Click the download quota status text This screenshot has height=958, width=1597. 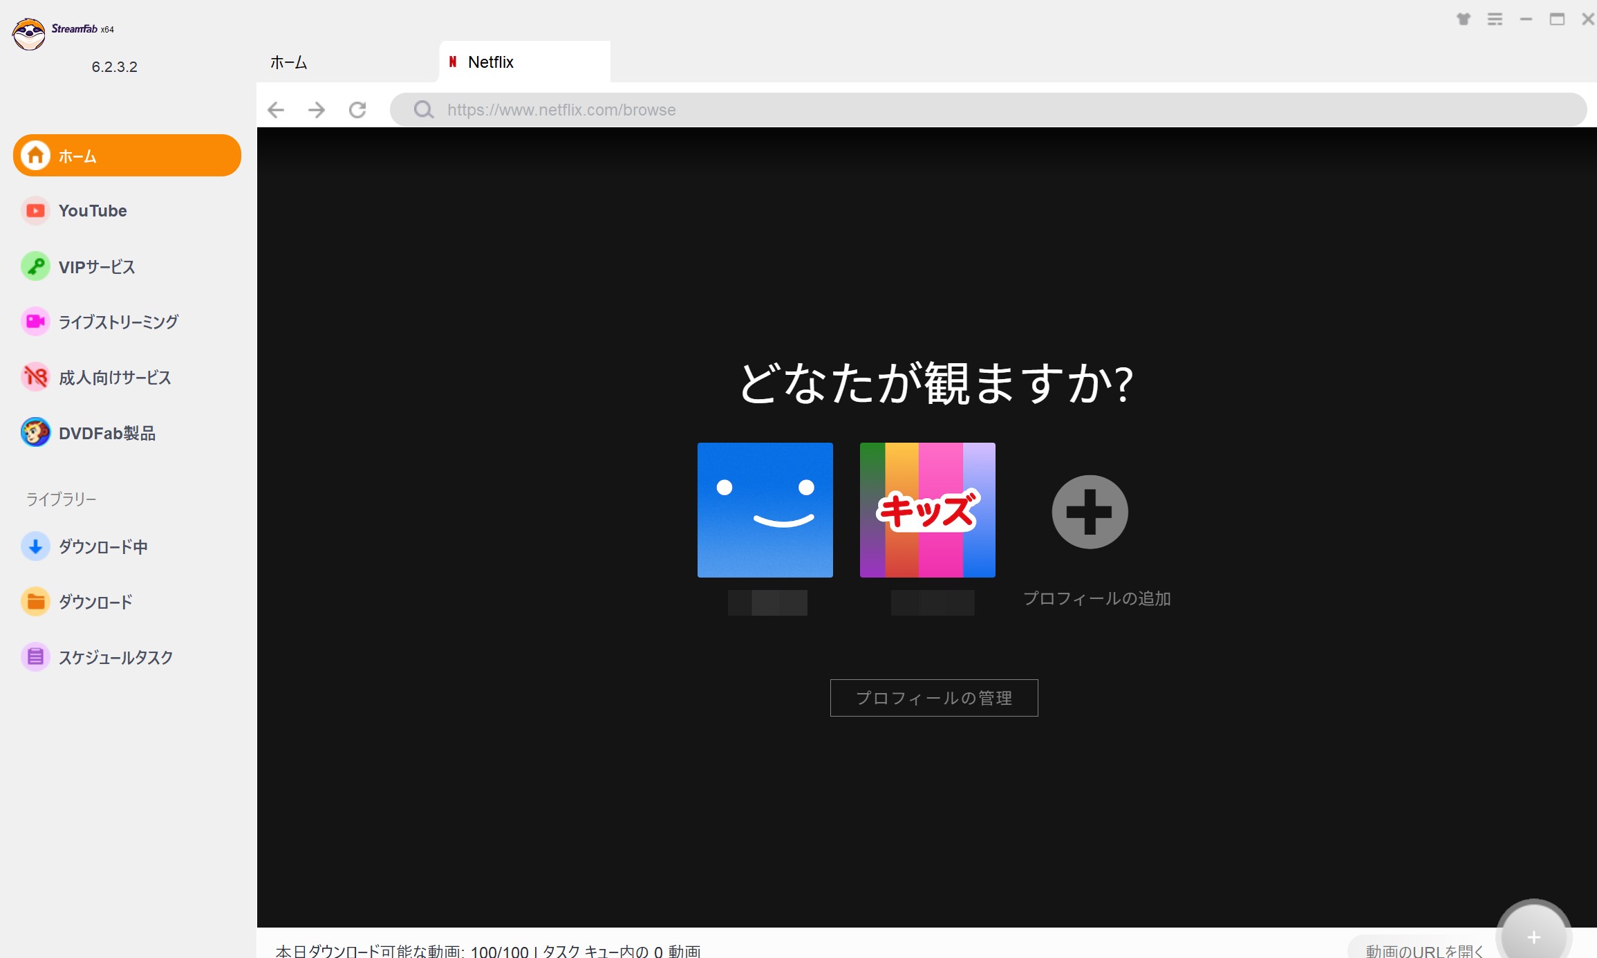click(x=488, y=951)
